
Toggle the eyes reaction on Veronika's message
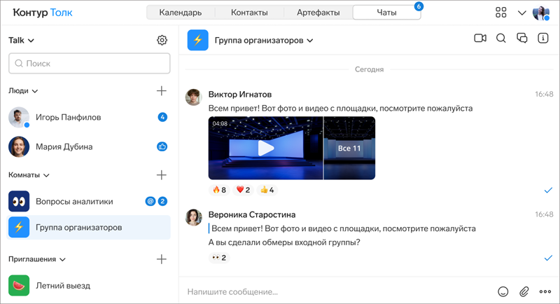click(x=218, y=258)
